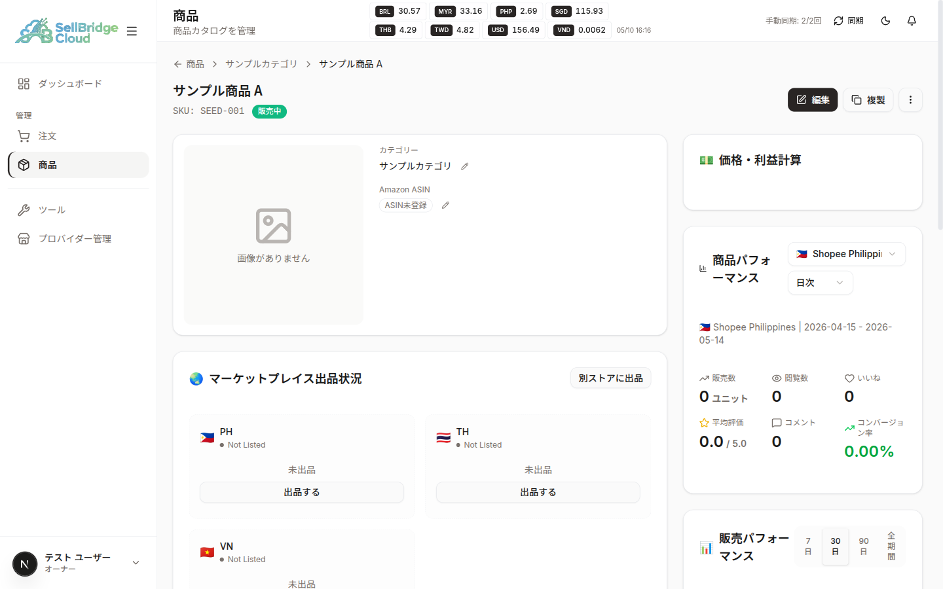Click the USD exchange rate chip
Viewport: 943px width, 589px height.
pos(514,30)
